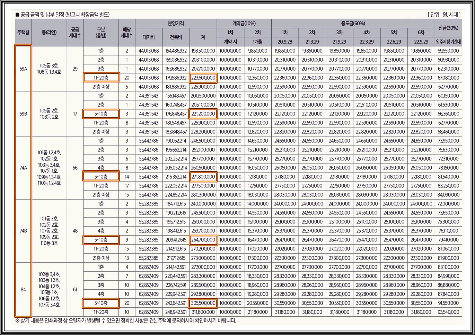Select housing type cell '84'
This screenshot has width=475, height=335.
(23, 289)
